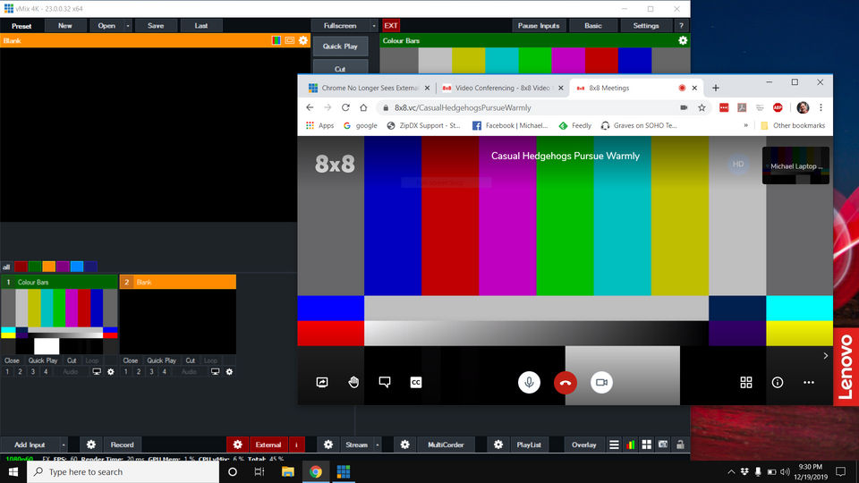The height and width of the screenshot is (483, 859).
Task: Open settings gear for Colour Bars input
Action: (x=111, y=371)
